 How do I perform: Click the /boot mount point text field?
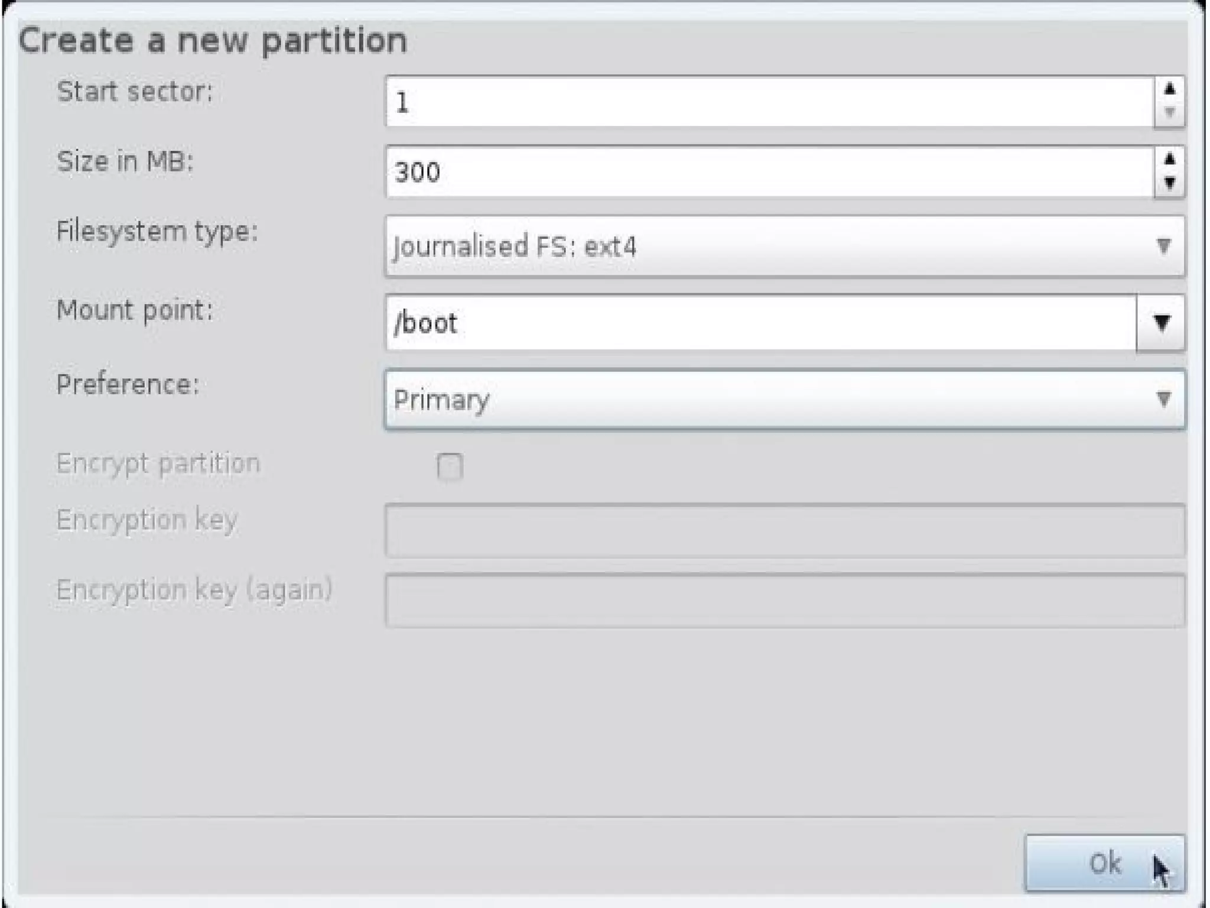(761, 323)
